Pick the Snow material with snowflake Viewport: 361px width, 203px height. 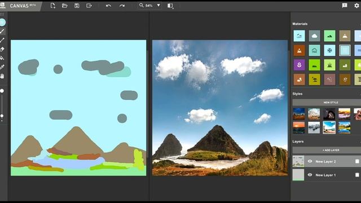(x=329, y=50)
